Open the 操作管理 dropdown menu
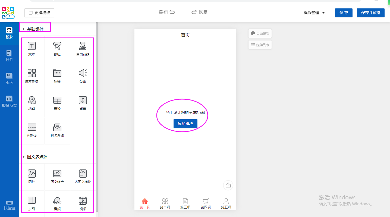The width and height of the screenshot is (390, 217). (314, 13)
